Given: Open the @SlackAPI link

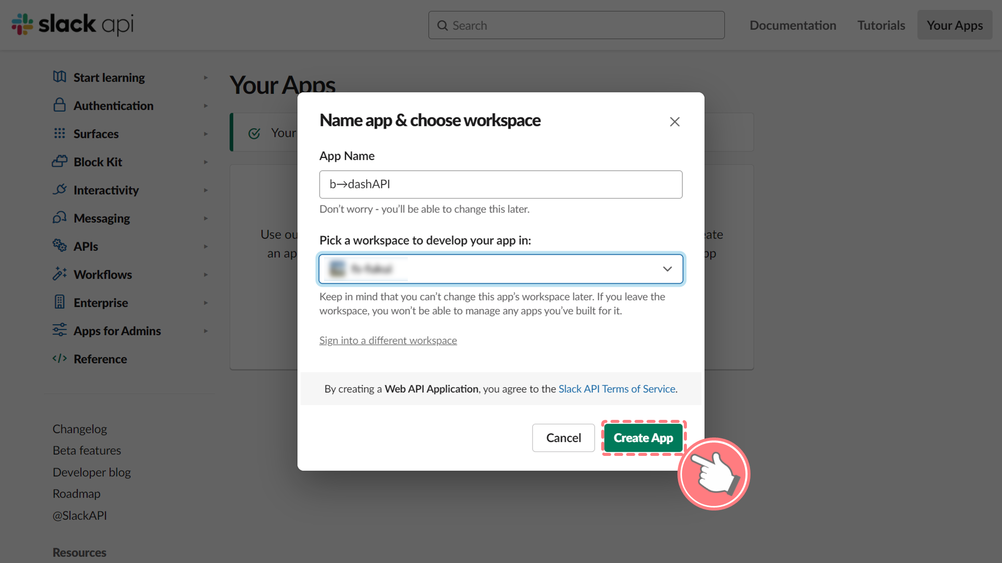Looking at the screenshot, I should (80, 515).
